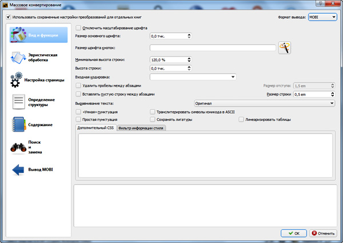The image size is (343, 243).
Task: Open the Определение структуры section icon
Action: pos(18,102)
